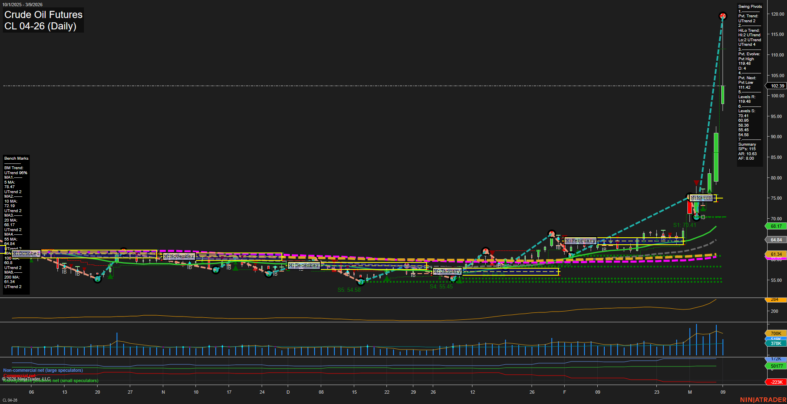Click the blue down-arrow inside the M:March box
Image resolution: width=787 pixels, height=404 pixels.
(703, 200)
